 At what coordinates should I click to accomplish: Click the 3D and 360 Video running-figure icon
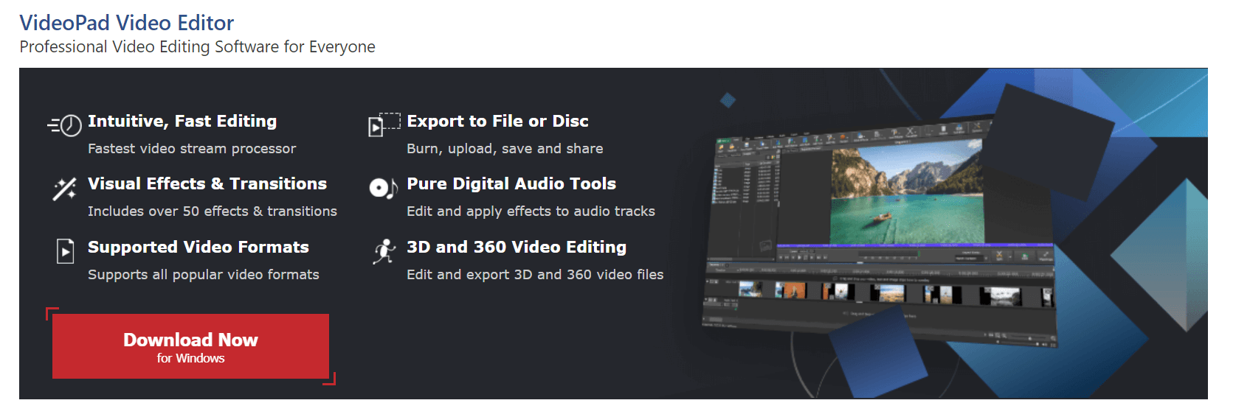pyautogui.click(x=384, y=252)
